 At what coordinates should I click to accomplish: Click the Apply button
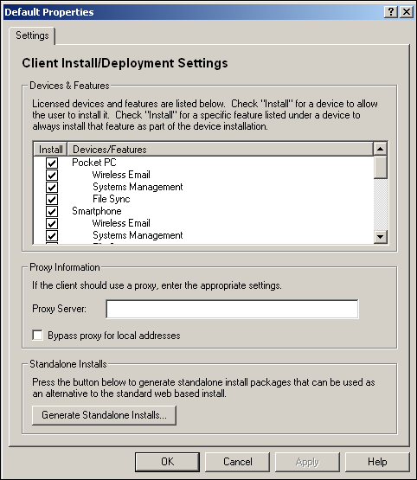tap(307, 462)
